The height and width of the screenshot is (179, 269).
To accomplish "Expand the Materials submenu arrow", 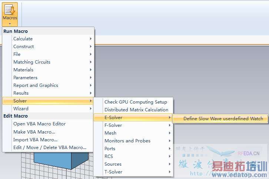I will pyautogui.click(x=91, y=70).
